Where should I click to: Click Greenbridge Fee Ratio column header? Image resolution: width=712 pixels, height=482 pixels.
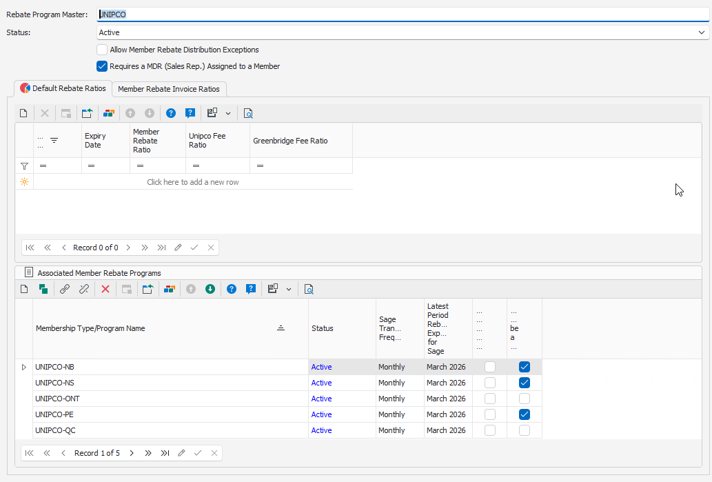[301, 141]
